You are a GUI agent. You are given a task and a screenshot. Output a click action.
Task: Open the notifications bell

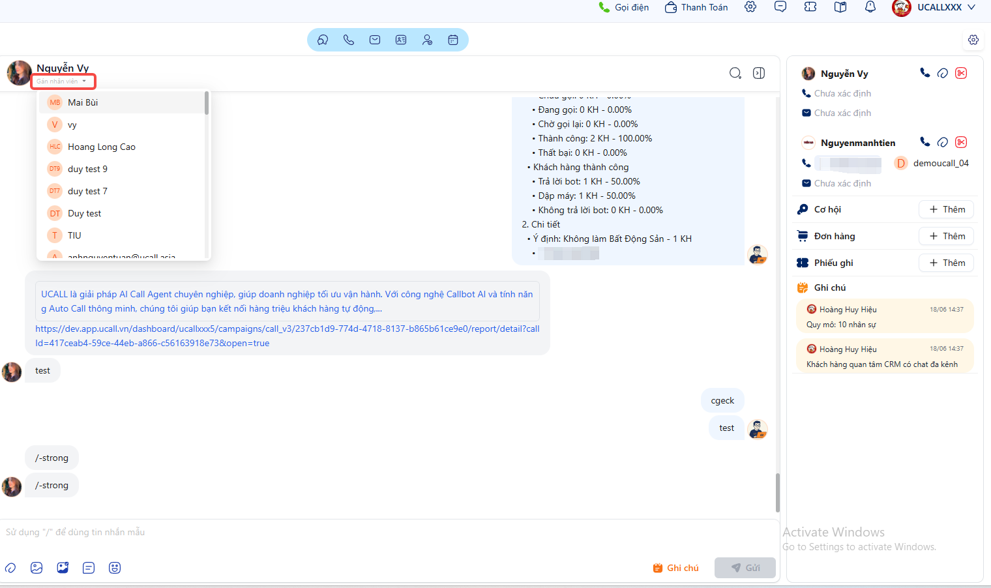click(870, 7)
